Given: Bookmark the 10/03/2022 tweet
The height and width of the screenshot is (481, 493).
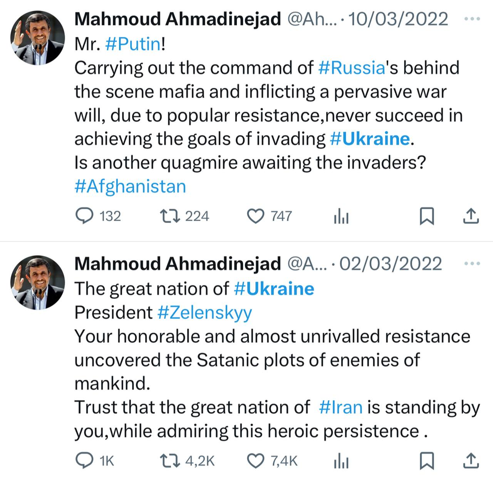Looking at the screenshot, I should tap(426, 216).
